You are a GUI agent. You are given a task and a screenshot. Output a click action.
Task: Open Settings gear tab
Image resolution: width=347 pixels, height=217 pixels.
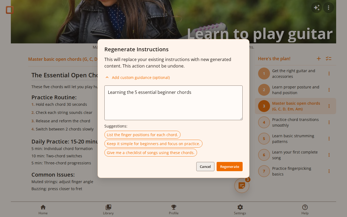[240, 209]
